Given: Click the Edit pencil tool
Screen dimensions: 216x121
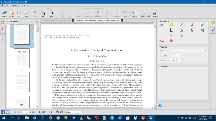Looking at the screenshot, I should 27,14.
